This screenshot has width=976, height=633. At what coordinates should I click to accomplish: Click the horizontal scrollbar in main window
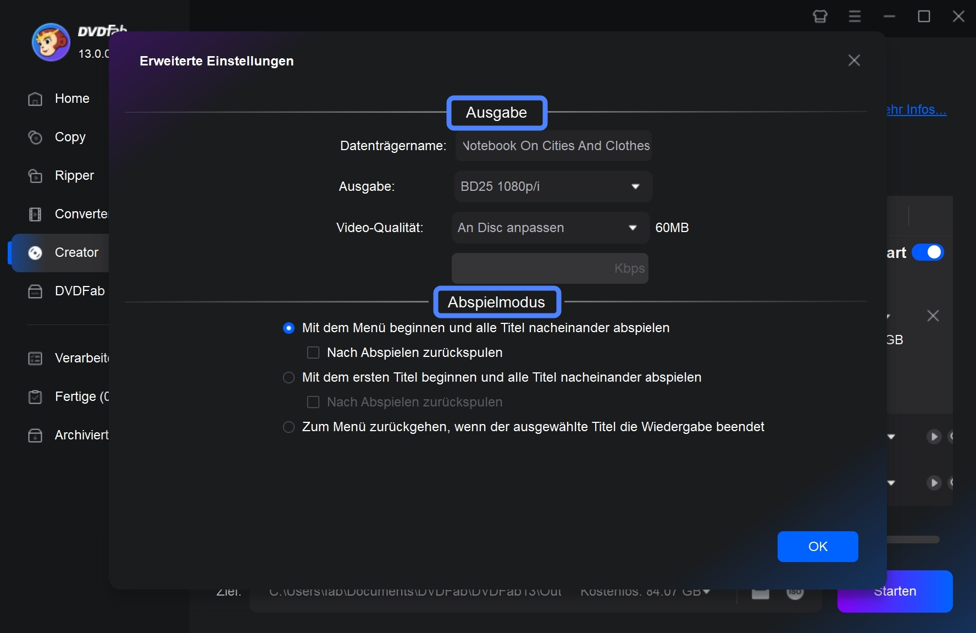[x=913, y=540]
